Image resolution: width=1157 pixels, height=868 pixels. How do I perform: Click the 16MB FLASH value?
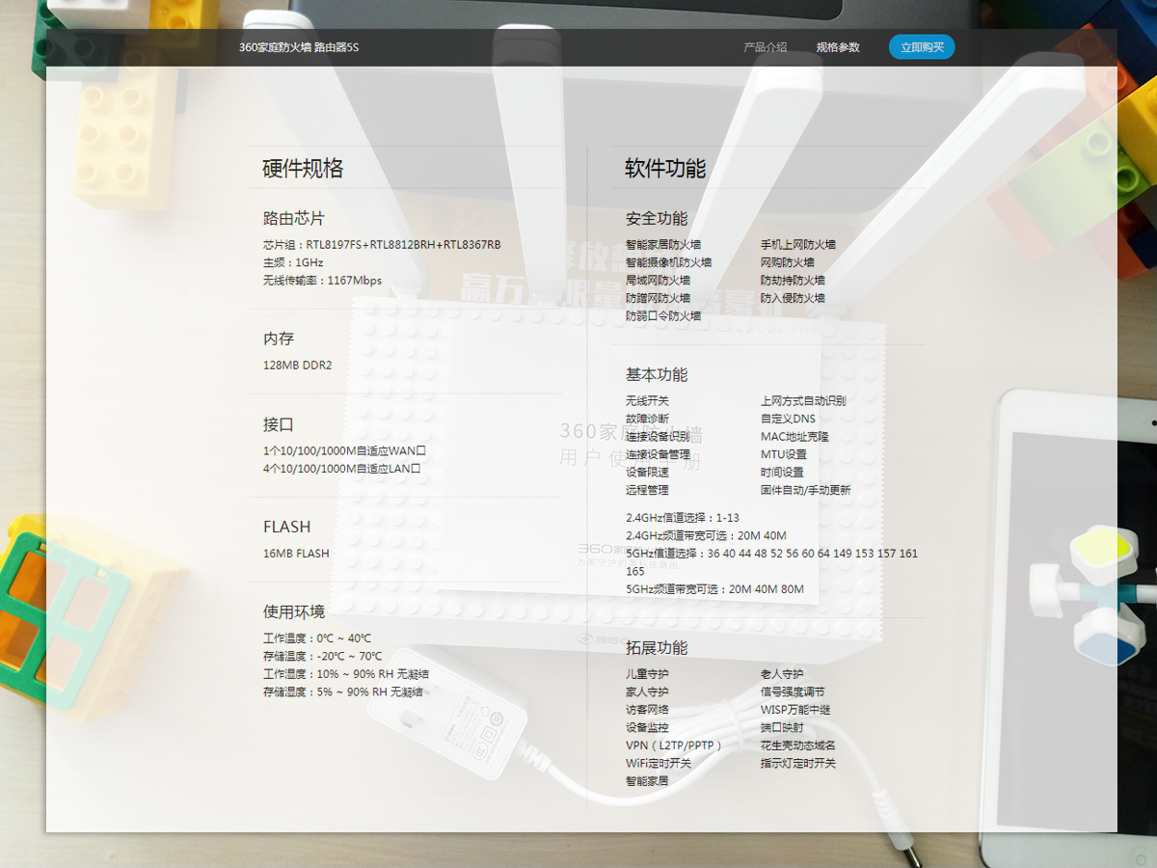click(296, 554)
